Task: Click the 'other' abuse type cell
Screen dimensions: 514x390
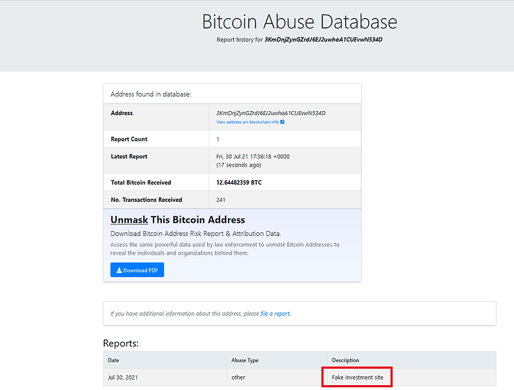Action: [x=238, y=378]
